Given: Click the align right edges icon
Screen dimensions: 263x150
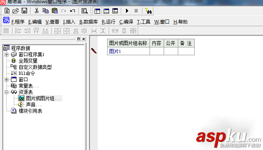Looking at the screenshot, I should [x=27, y=31].
